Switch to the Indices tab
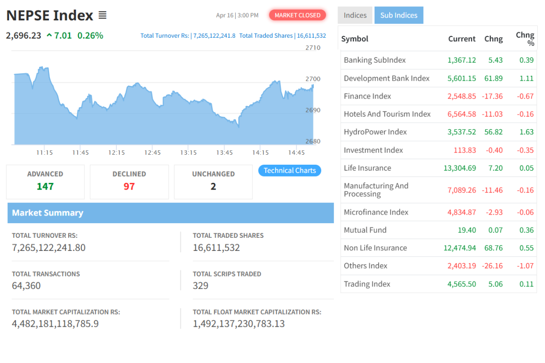 (x=355, y=15)
